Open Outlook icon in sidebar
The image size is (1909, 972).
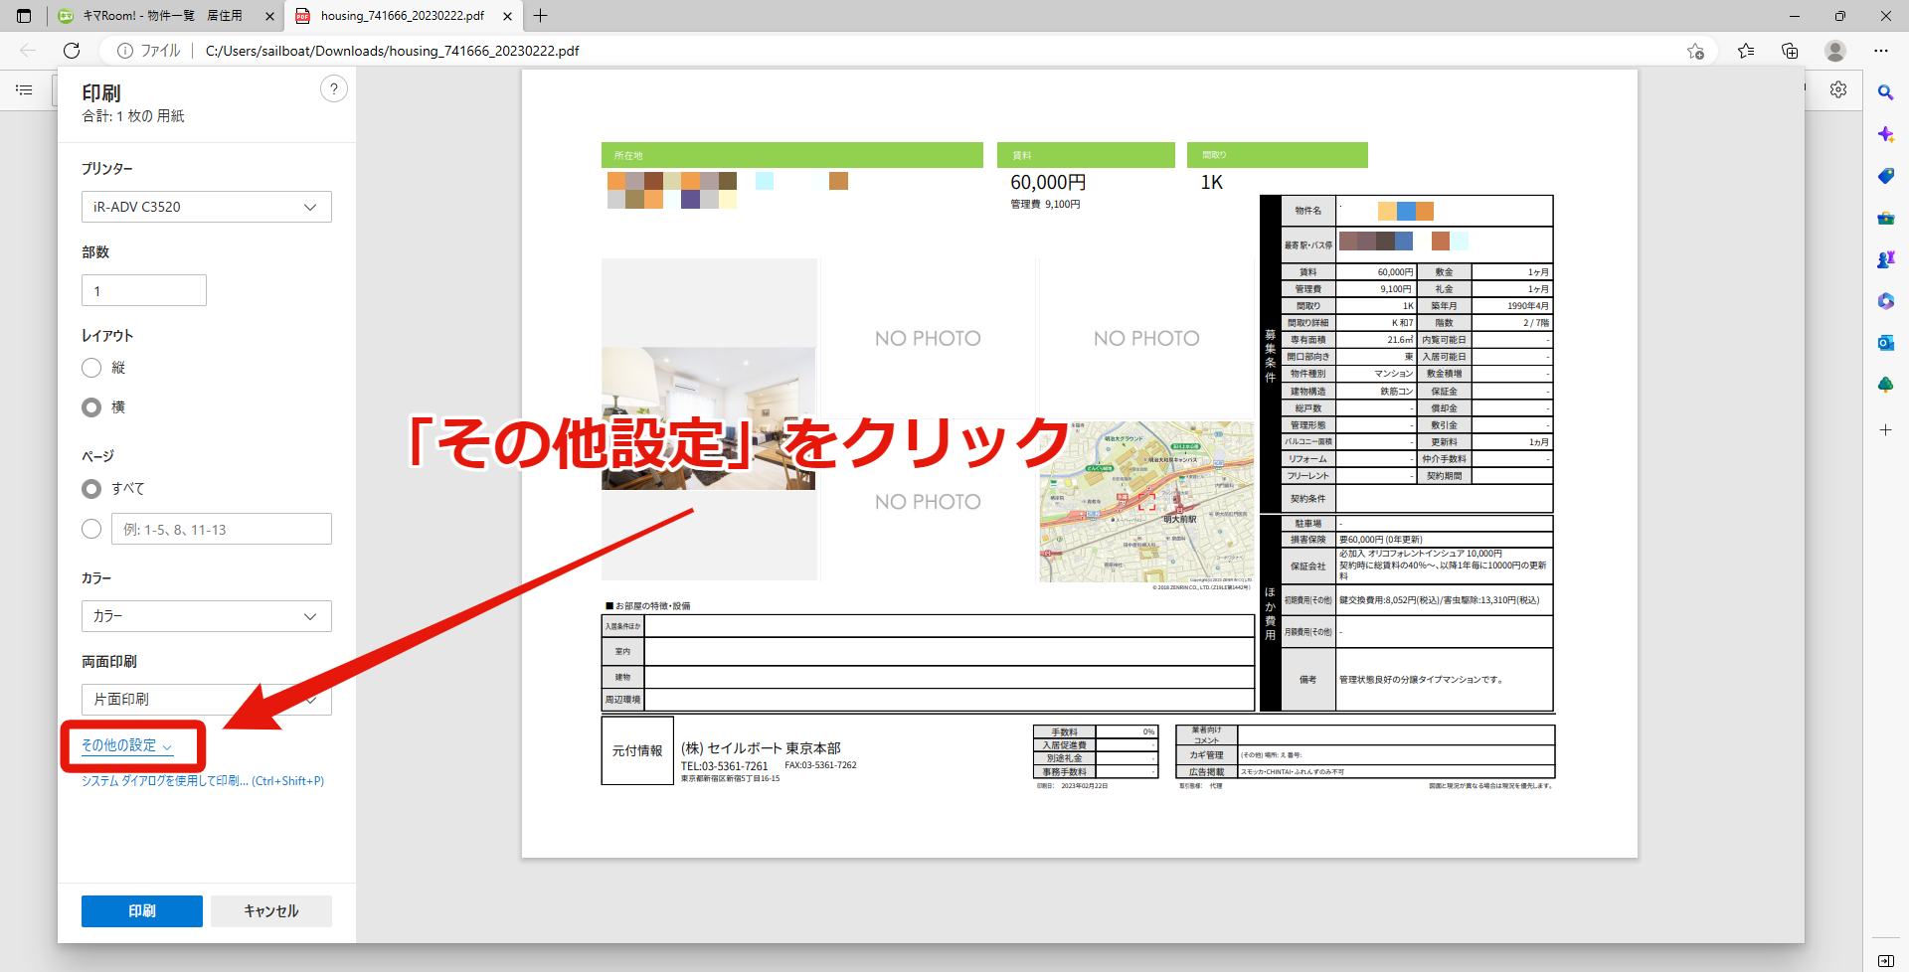1885,343
